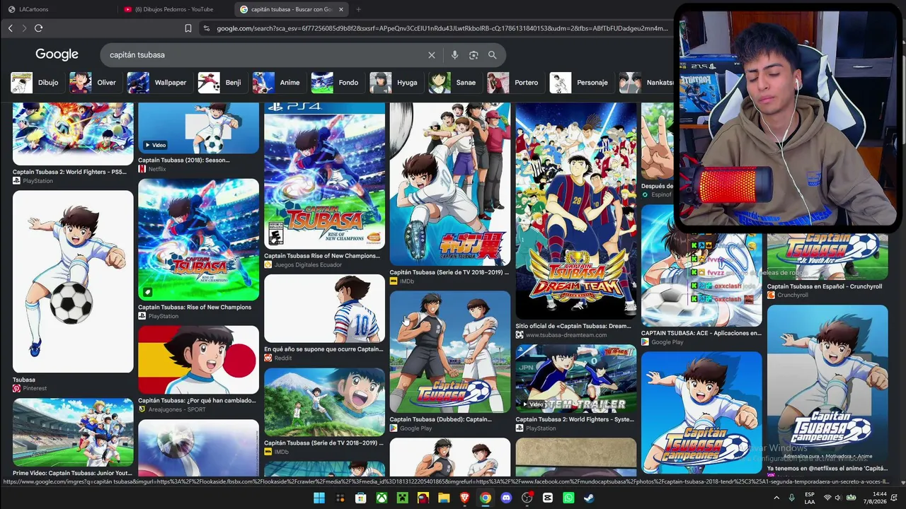Screen dimensions: 906x509
Task: Close the capitán tsubasa tab
Action: (341, 9)
